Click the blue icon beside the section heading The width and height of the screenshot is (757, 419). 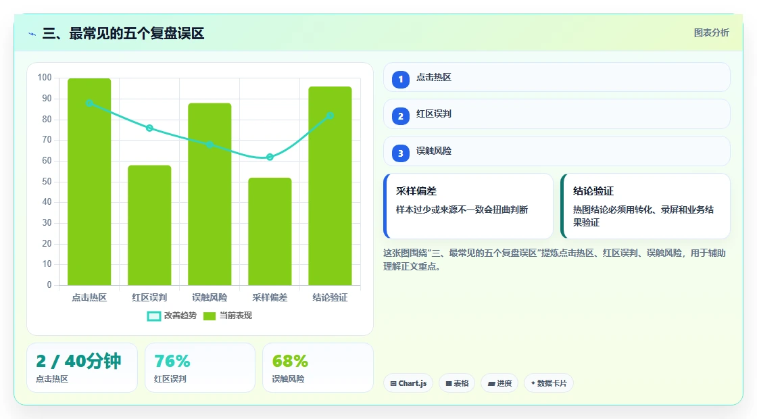pos(32,34)
